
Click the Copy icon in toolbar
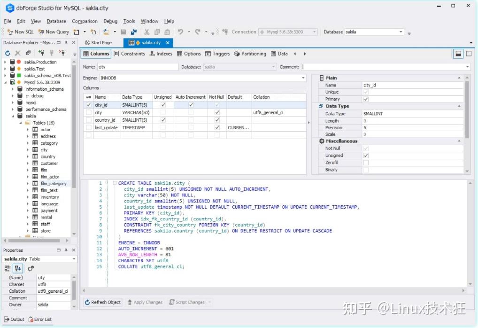pyautogui.click(x=157, y=32)
